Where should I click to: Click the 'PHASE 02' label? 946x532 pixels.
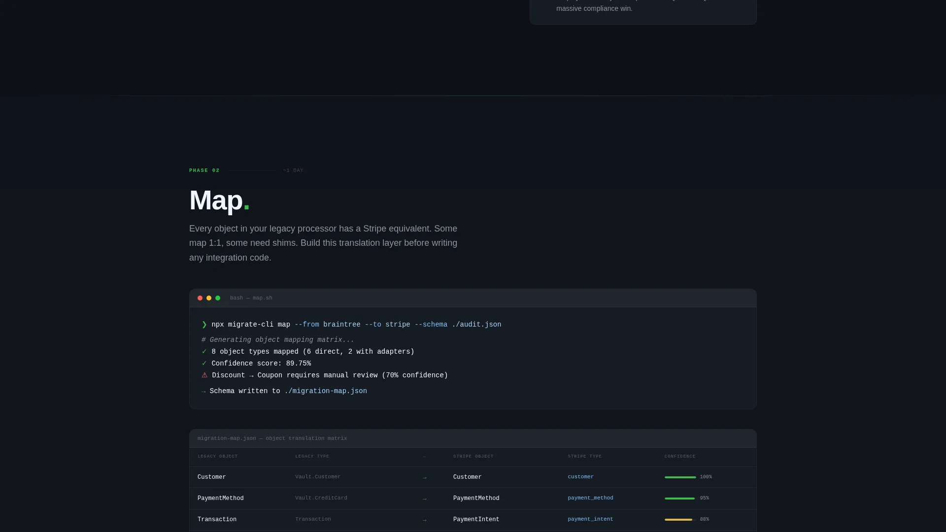coord(204,170)
